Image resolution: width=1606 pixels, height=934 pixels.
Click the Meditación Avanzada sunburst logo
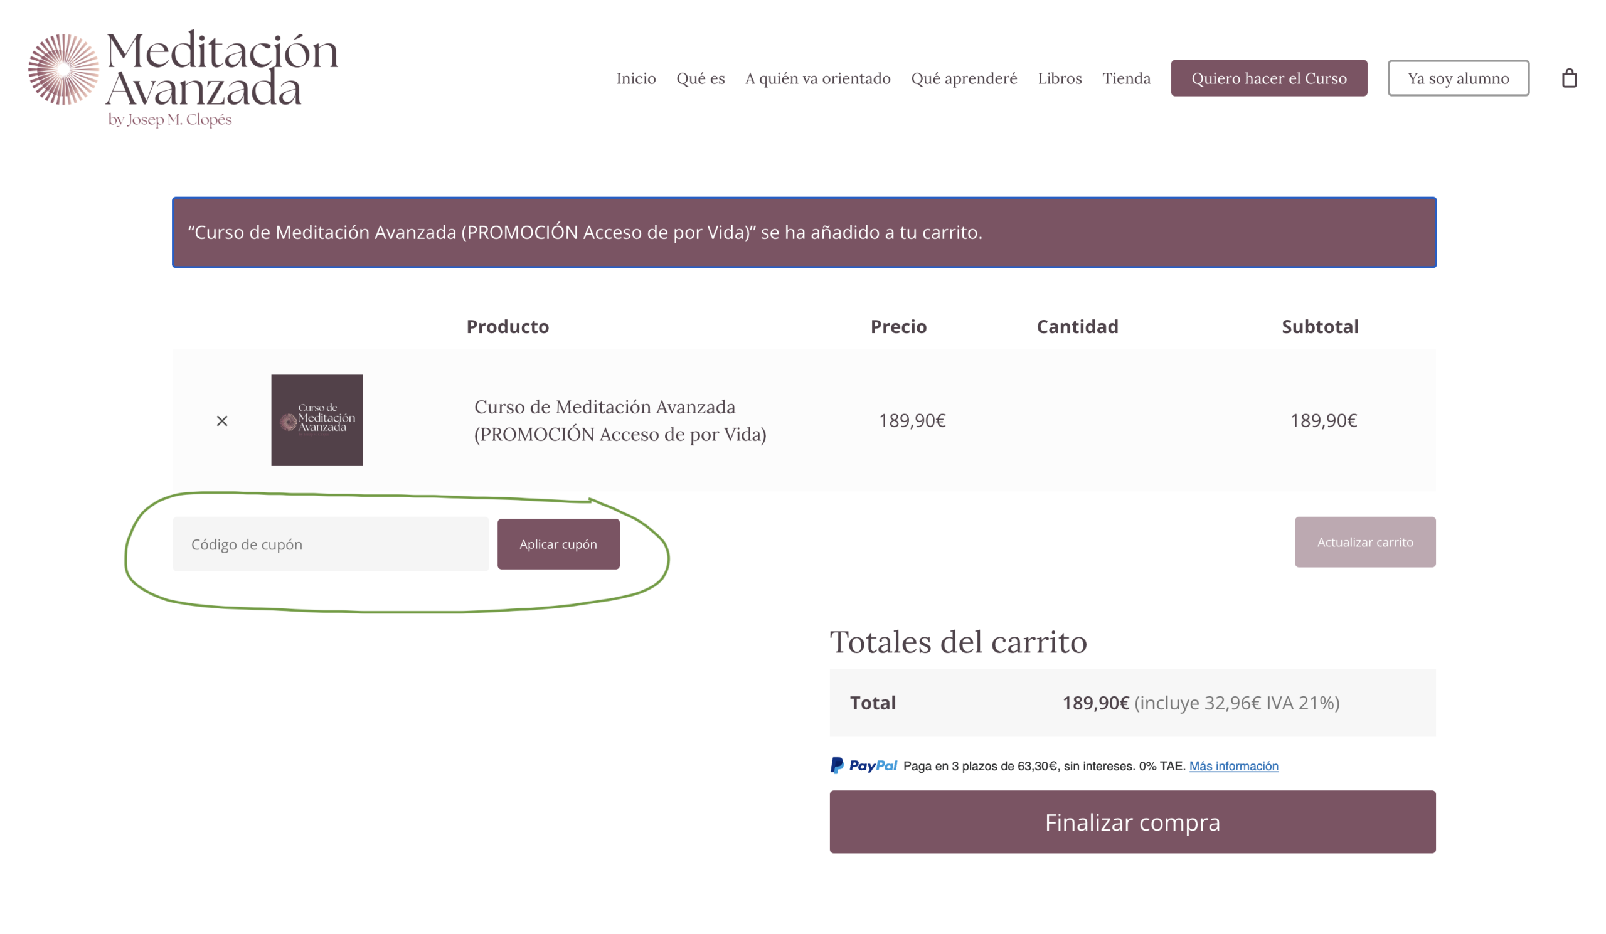click(64, 70)
